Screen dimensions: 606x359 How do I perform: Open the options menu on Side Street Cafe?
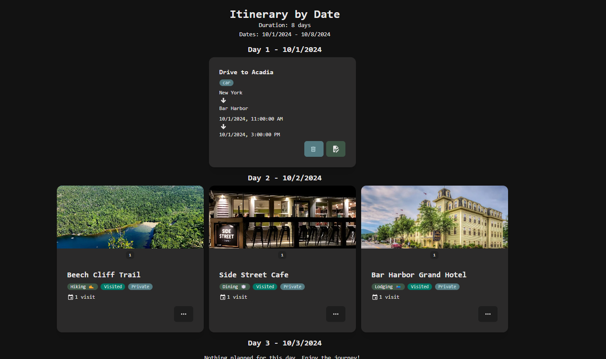pyautogui.click(x=335, y=314)
